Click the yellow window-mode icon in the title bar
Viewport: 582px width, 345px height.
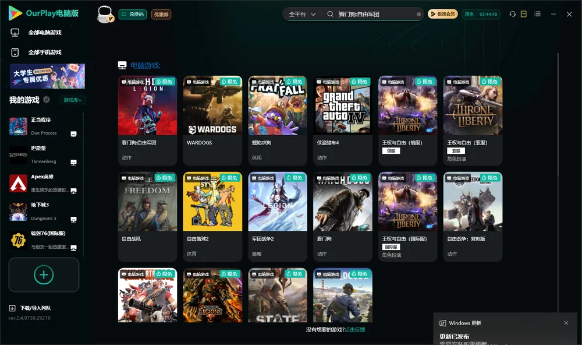tap(524, 14)
